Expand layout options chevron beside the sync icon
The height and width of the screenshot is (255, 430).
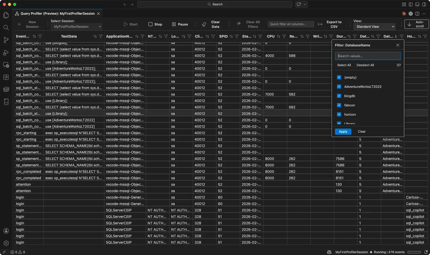click(x=305, y=4)
